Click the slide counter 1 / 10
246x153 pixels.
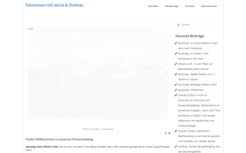click(30, 29)
